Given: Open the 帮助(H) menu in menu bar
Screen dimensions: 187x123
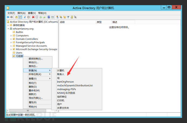Looking at the screenshot, I should tap(42, 13).
